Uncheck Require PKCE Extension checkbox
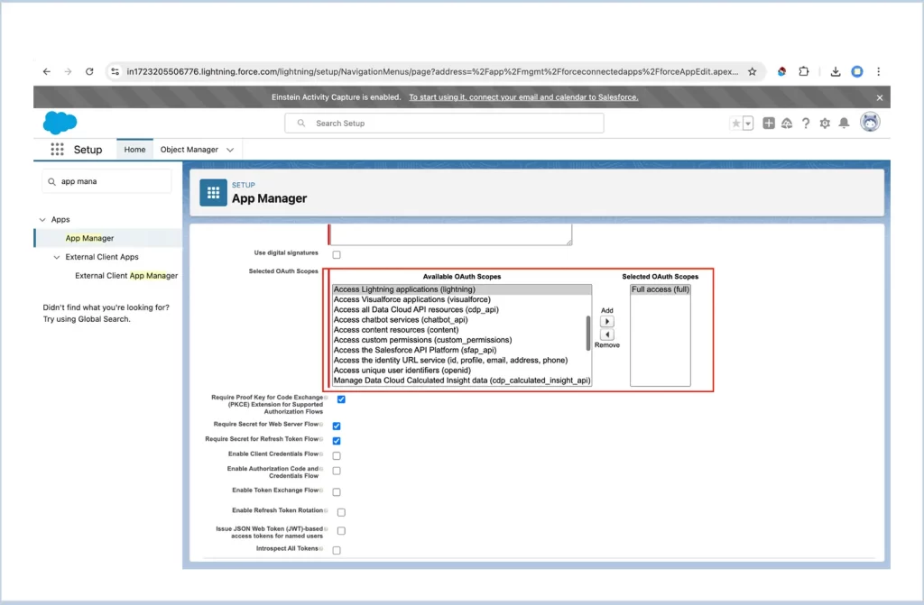This screenshot has width=924, height=605. [341, 399]
